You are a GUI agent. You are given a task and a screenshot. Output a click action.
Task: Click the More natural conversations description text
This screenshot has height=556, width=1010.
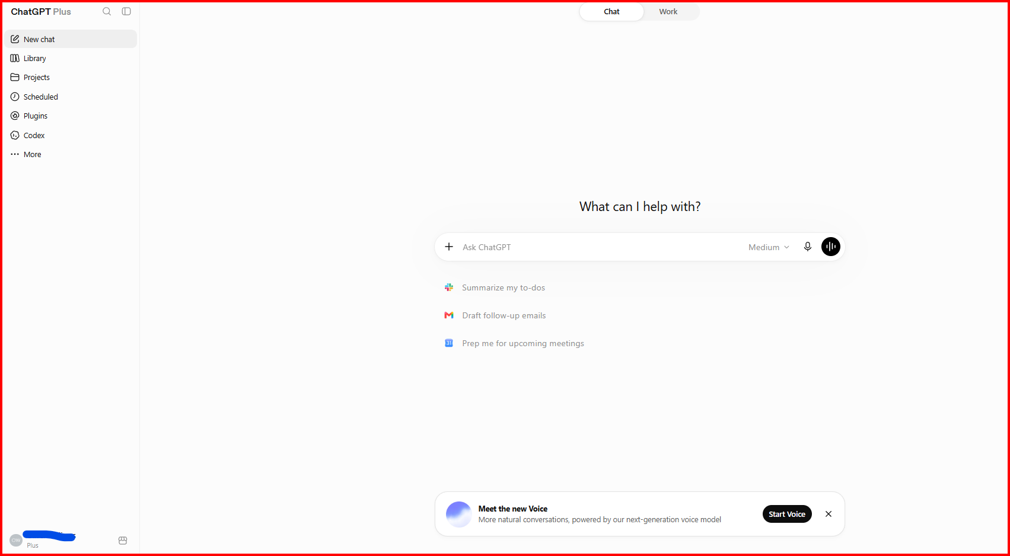coord(600,520)
